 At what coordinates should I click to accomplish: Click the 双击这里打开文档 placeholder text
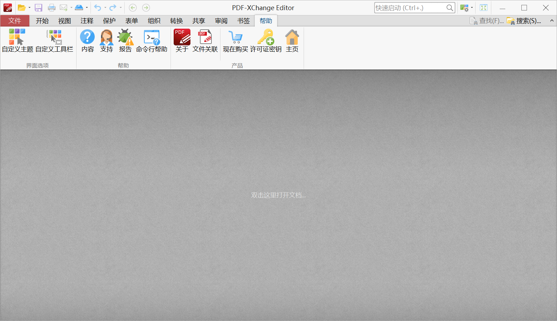pyautogui.click(x=278, y=195)
